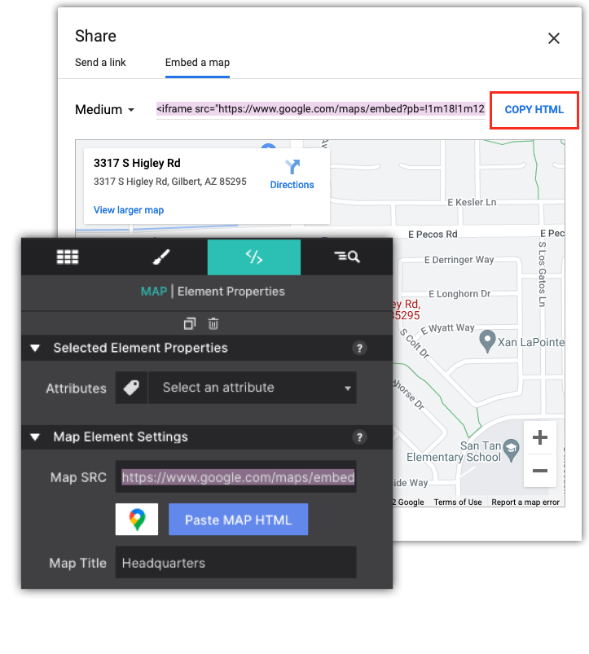The image size is (589, 654).
Task: Select the Embed a map tab
Action: 197,63
